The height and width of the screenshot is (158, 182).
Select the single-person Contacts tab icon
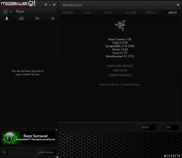pyautogui.click(x=7, y=18)
